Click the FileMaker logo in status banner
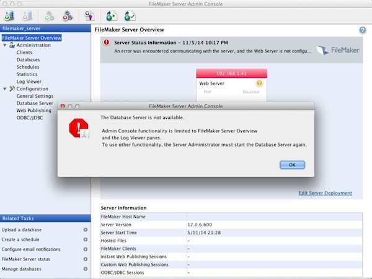 click(338, 50)
